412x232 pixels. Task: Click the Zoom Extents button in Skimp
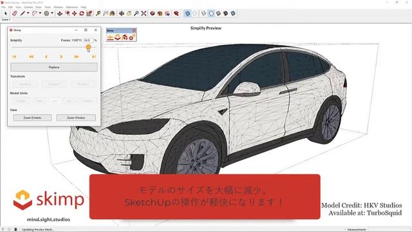(32, 117)
